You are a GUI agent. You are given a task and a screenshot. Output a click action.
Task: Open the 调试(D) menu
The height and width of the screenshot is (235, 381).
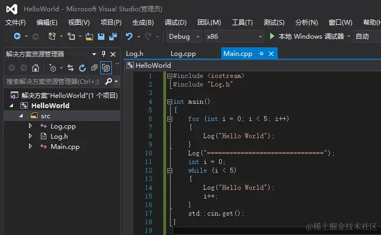[175, 23]
